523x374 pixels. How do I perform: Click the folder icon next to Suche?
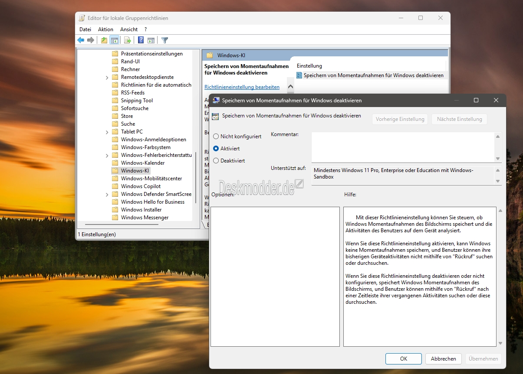(x=115, y=124)
